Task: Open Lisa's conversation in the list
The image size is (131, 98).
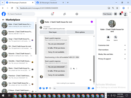Action: click(18, 84)
